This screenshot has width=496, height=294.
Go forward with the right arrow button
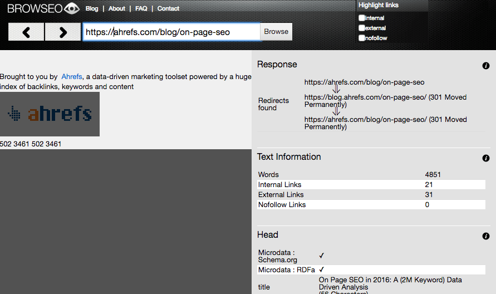(x=63, y=32)
